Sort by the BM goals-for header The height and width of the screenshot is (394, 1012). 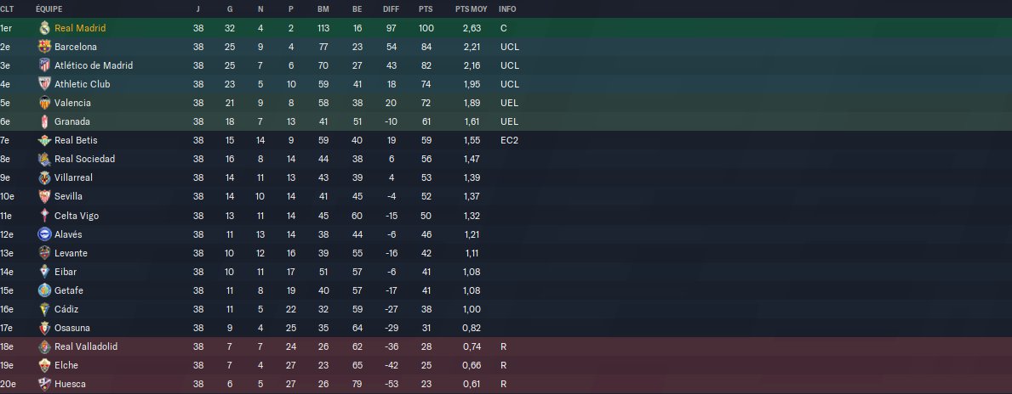tap(323, 9)
